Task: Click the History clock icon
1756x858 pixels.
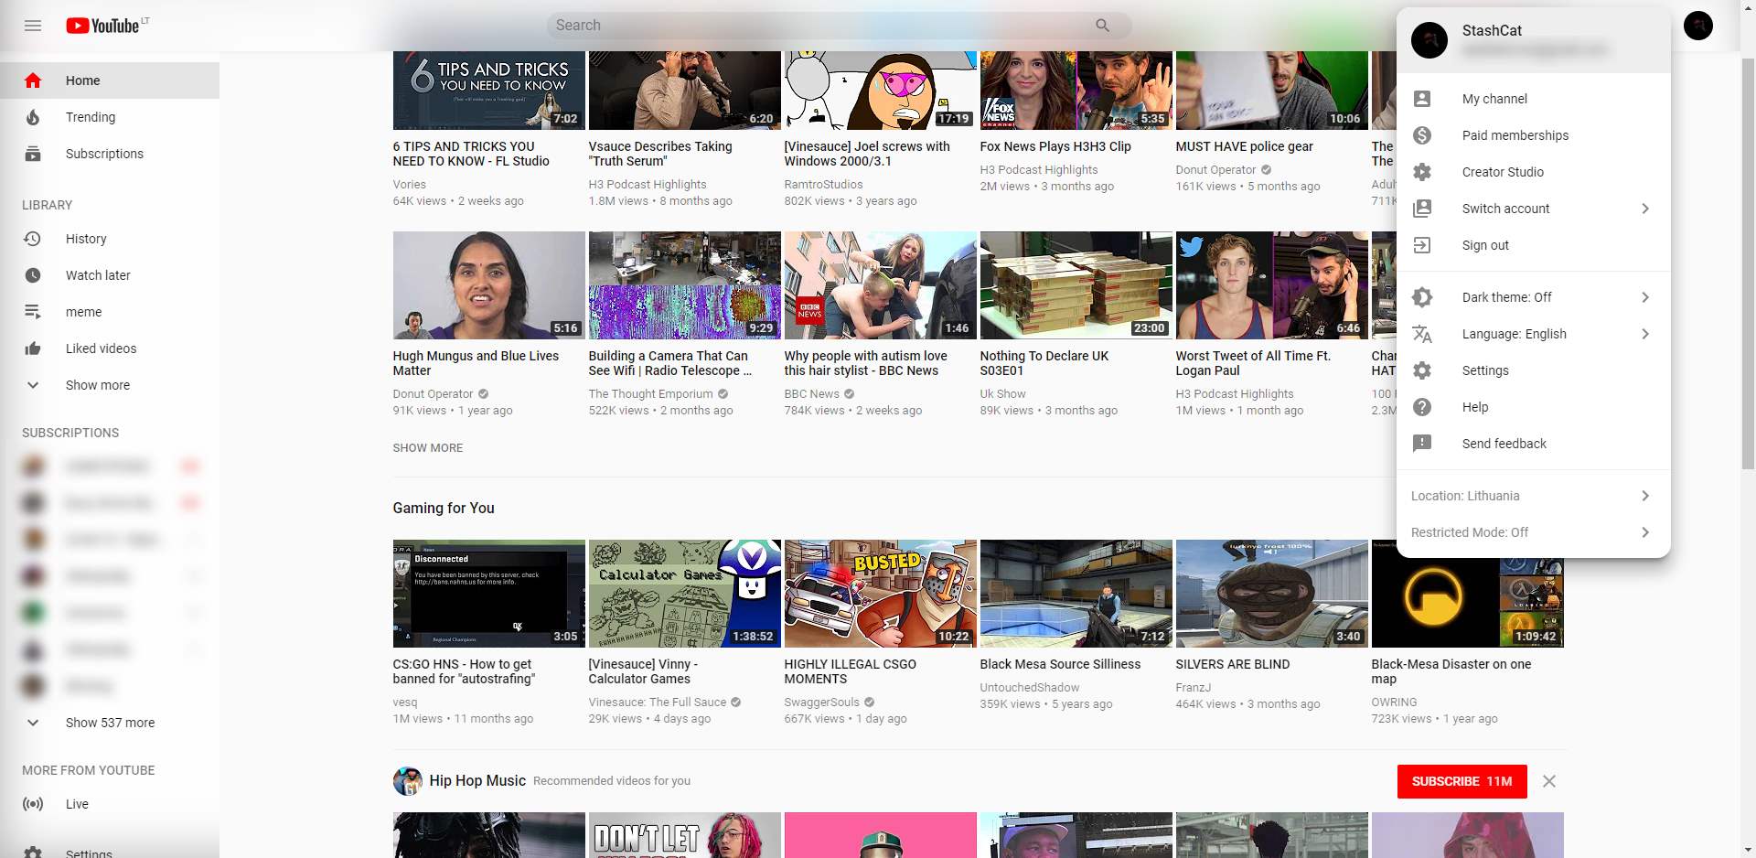Action: [x=33, y=239]
